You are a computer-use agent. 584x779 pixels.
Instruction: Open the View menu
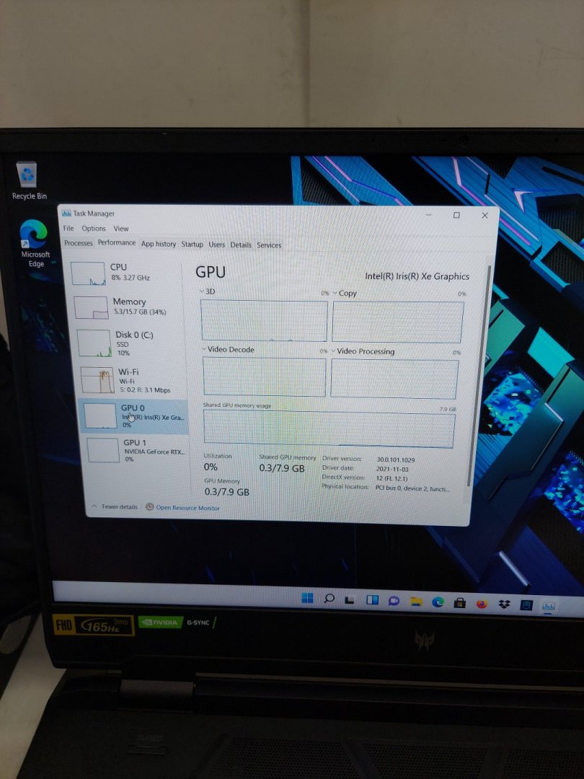pyautogui.click(x=121, y=229)
